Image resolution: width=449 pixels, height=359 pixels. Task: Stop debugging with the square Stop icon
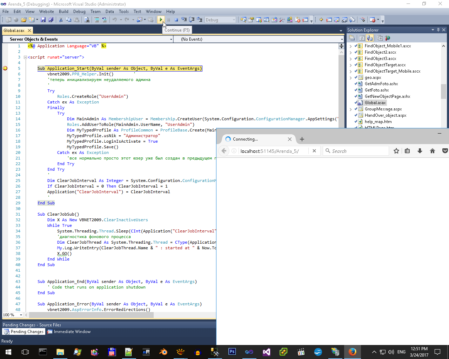176,20
